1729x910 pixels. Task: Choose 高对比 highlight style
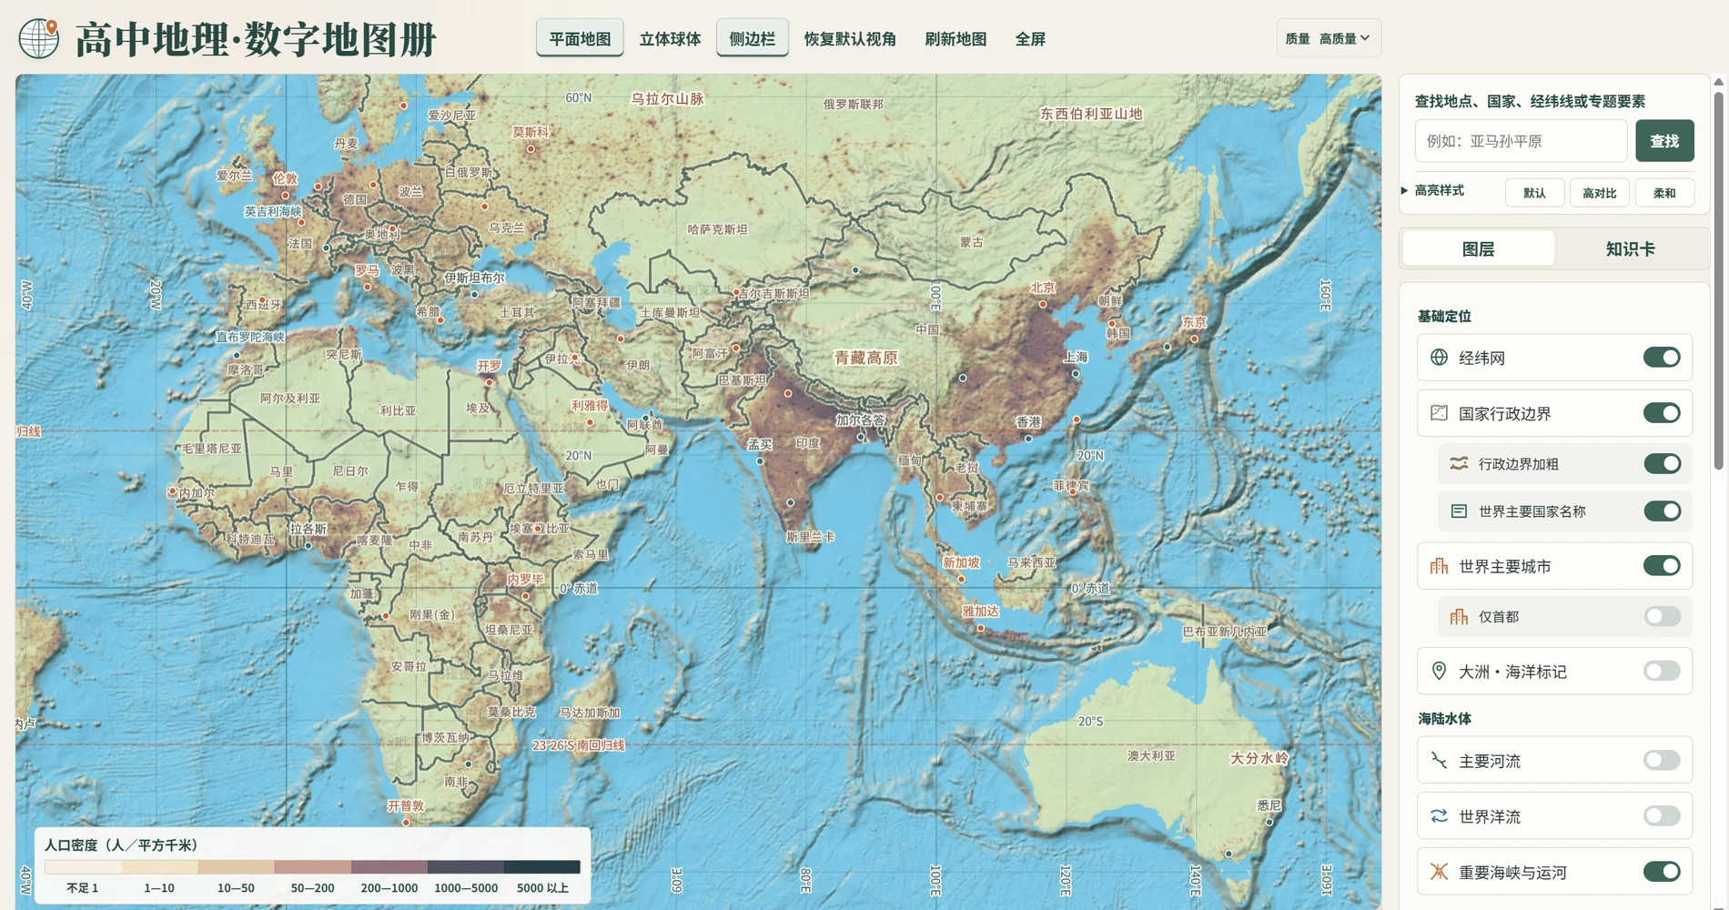click(x=1599, y=193)
